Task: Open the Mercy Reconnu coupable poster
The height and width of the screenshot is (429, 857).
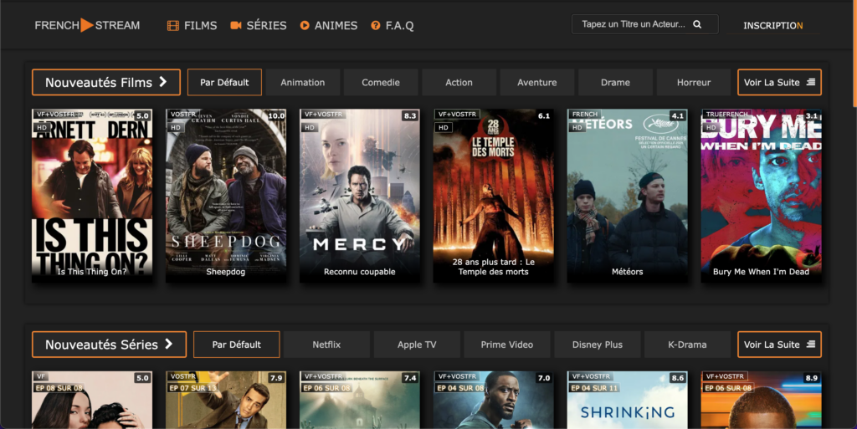Action: tap(360, 195)
